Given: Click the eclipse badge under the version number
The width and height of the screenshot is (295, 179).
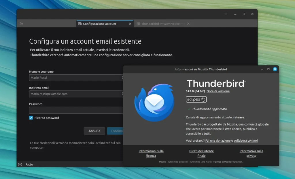Looking at the screenshot, I should pos(196,99).
